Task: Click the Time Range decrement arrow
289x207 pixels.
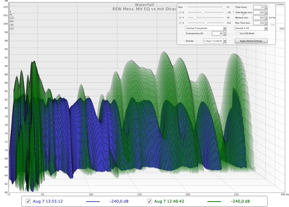Action: (266, 13)
